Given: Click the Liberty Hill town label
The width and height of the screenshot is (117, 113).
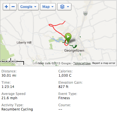Looking at the screenshot, I should tap(24, 43).
